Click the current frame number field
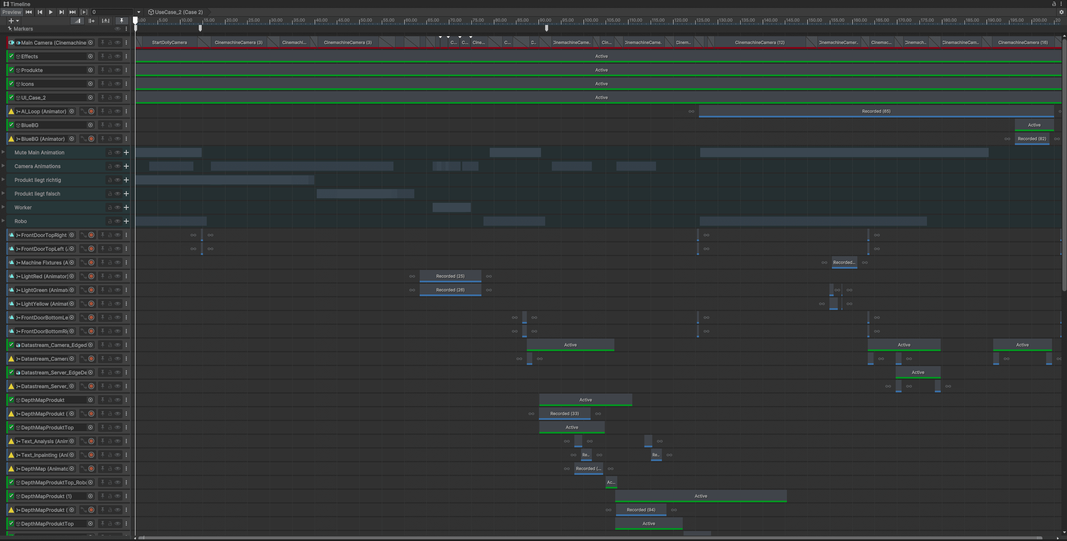 pos(112,12)
